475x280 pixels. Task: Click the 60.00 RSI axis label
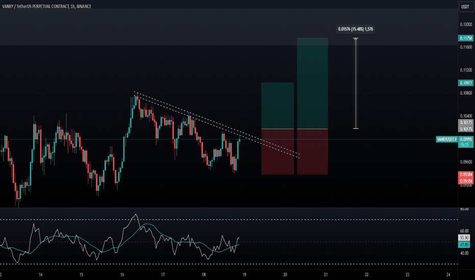point(464,231)
